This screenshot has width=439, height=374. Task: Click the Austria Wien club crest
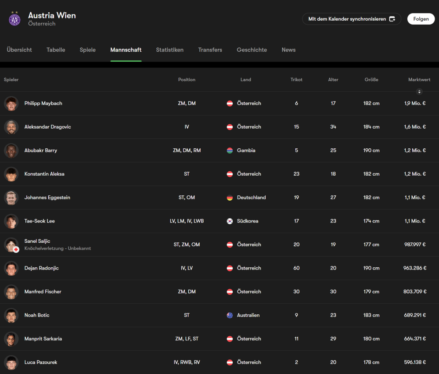coord(14,19)
